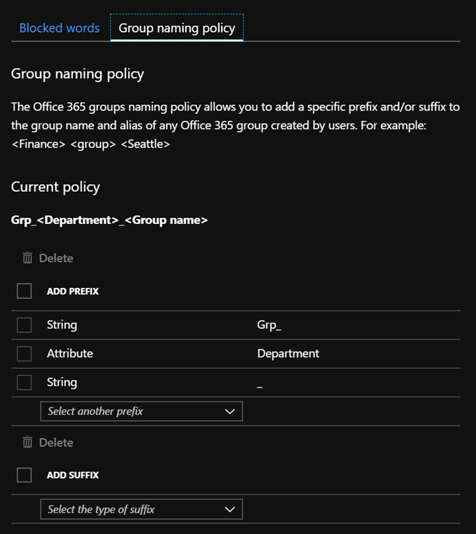Check the box for the Grp_ string row
This screenshot has height=534, width=476.
pyautogui.click(x=24, y=325)
